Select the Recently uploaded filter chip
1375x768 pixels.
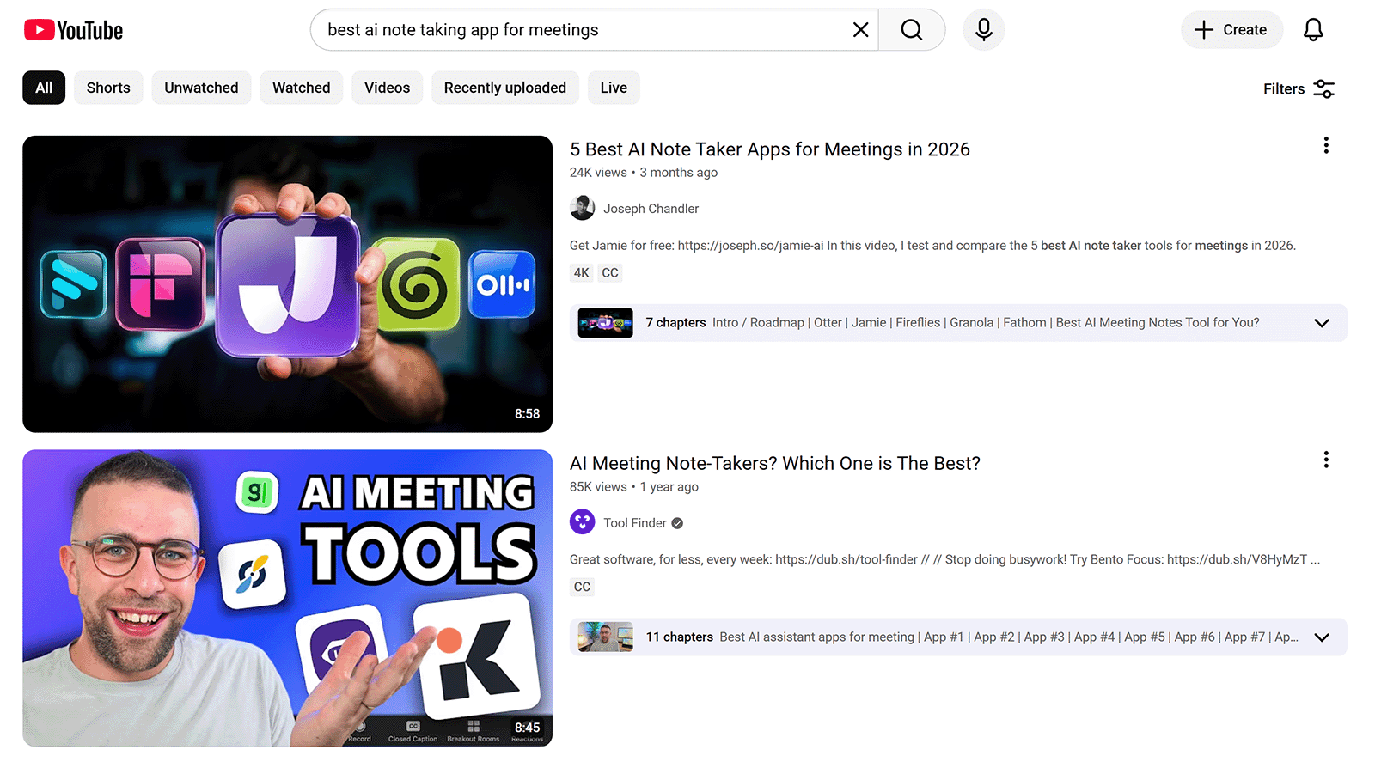click(x=505, y=88)
